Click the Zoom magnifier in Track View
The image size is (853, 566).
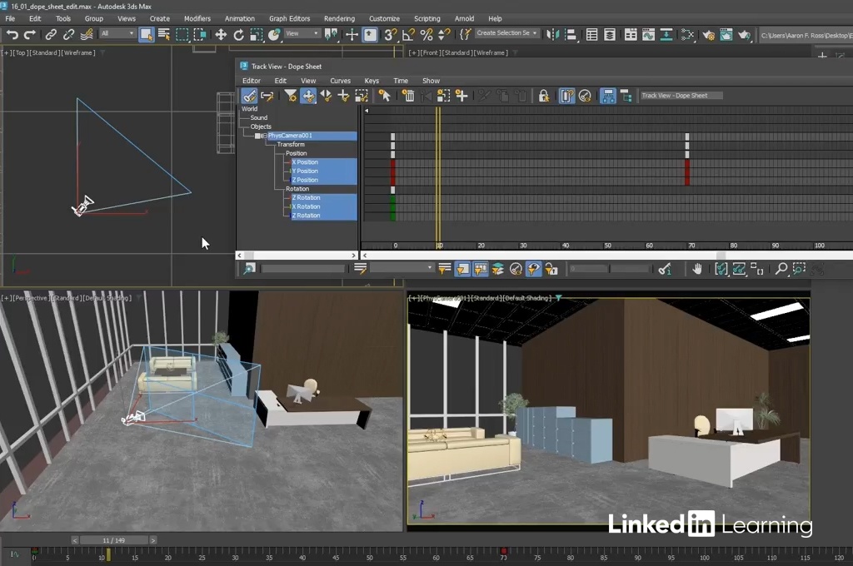point(781,269)
